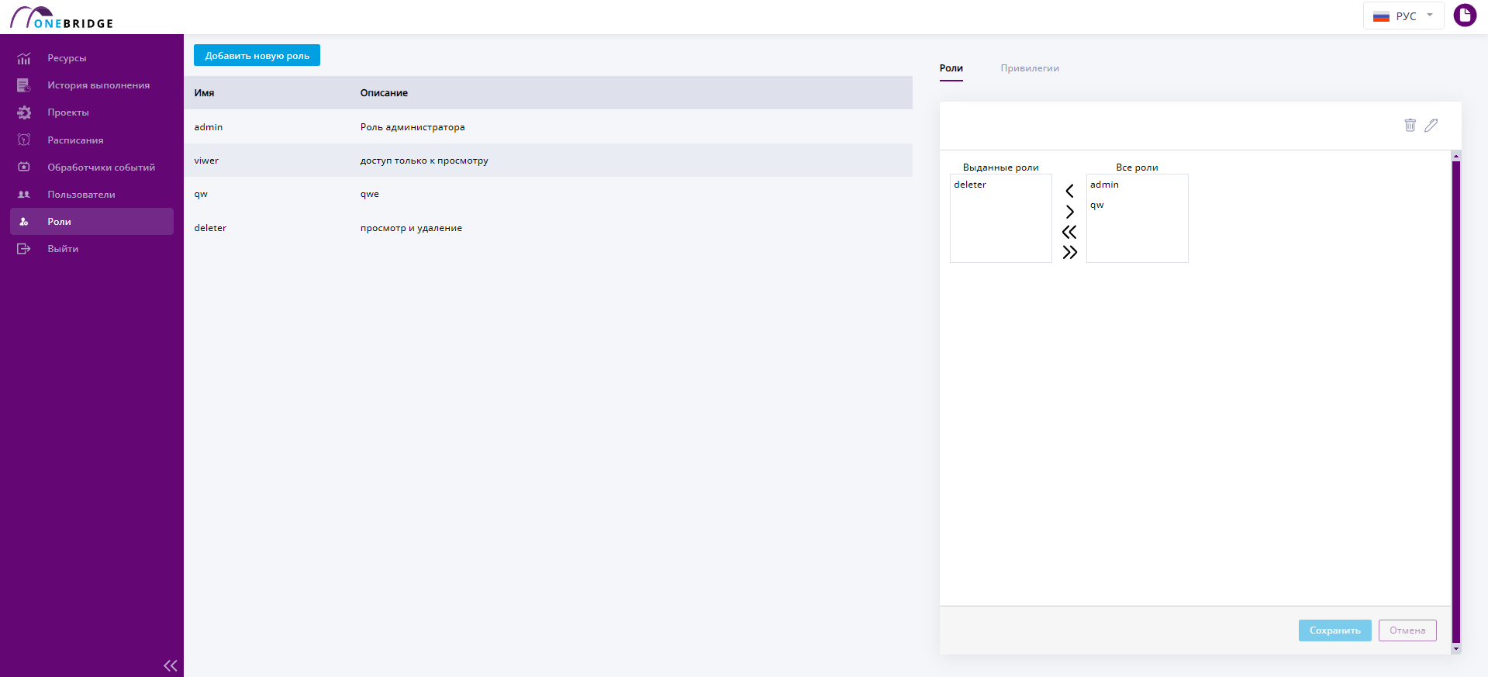
Task: Select deleter in Выданные роли list
Action: 1000,185
